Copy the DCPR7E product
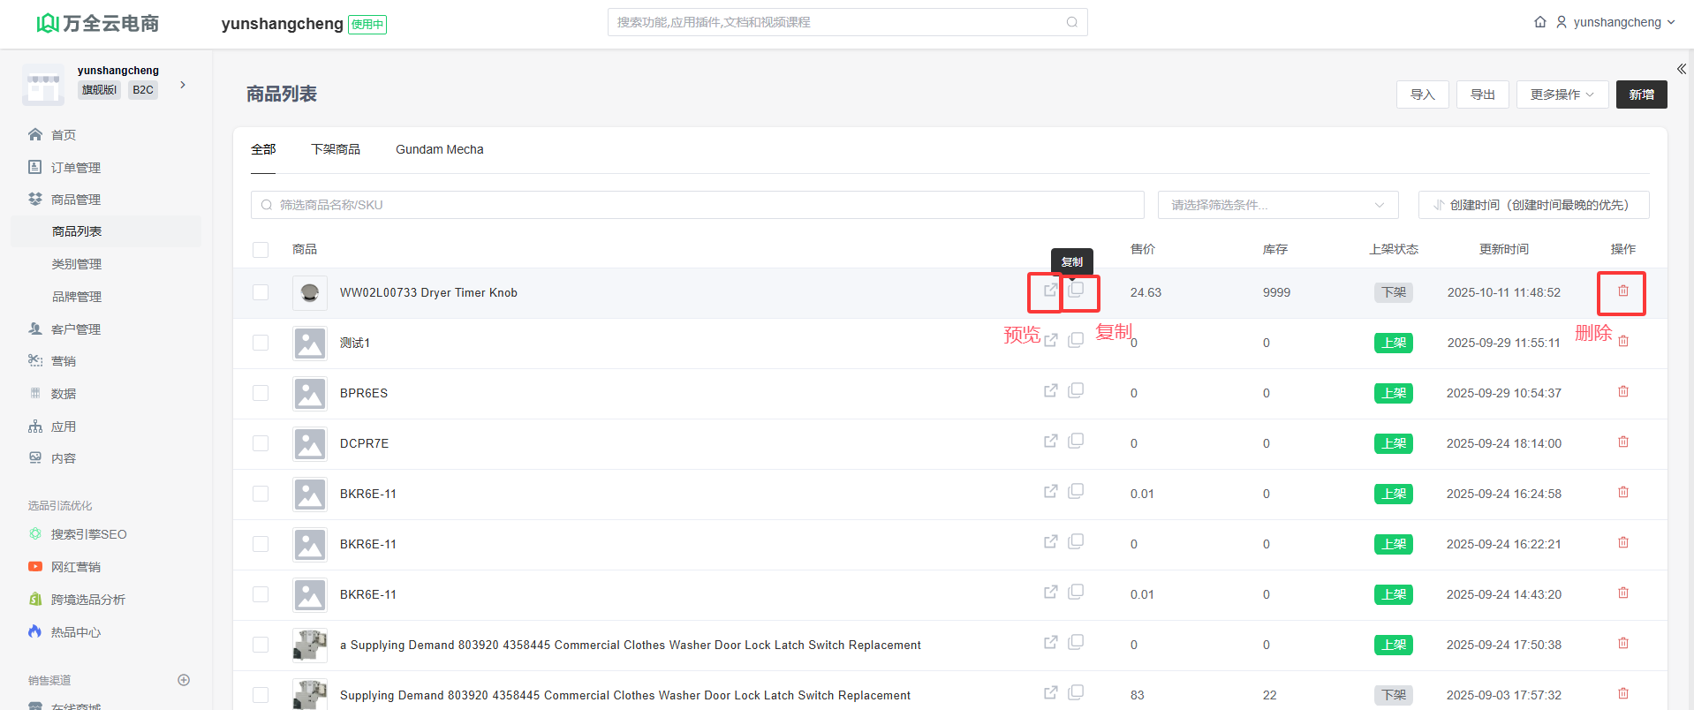The height and width of the screenshot is (710, 1694). (x=1076, y=441)
